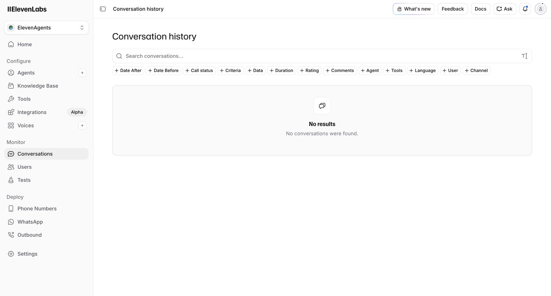Add a Date Before filter

point(164,71)
